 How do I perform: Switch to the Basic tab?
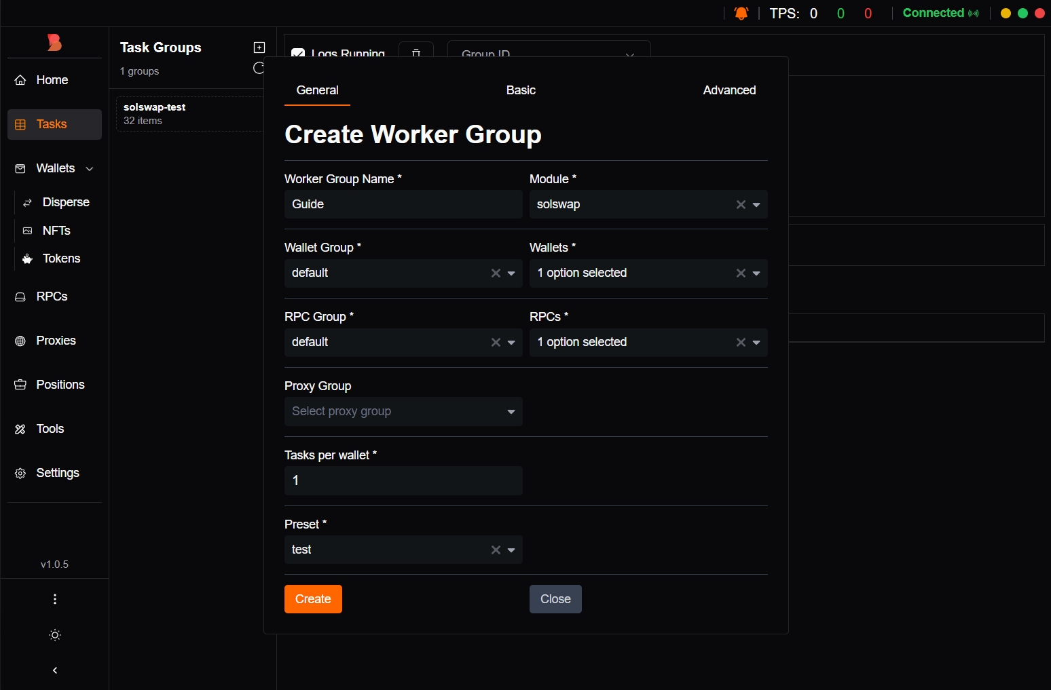pos(521,90)
